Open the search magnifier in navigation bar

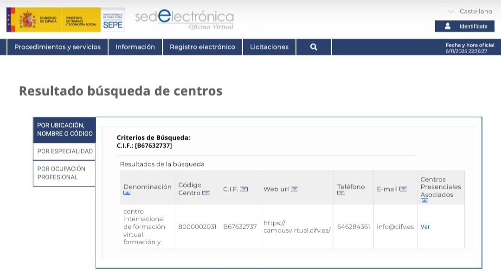click(314, 47)
